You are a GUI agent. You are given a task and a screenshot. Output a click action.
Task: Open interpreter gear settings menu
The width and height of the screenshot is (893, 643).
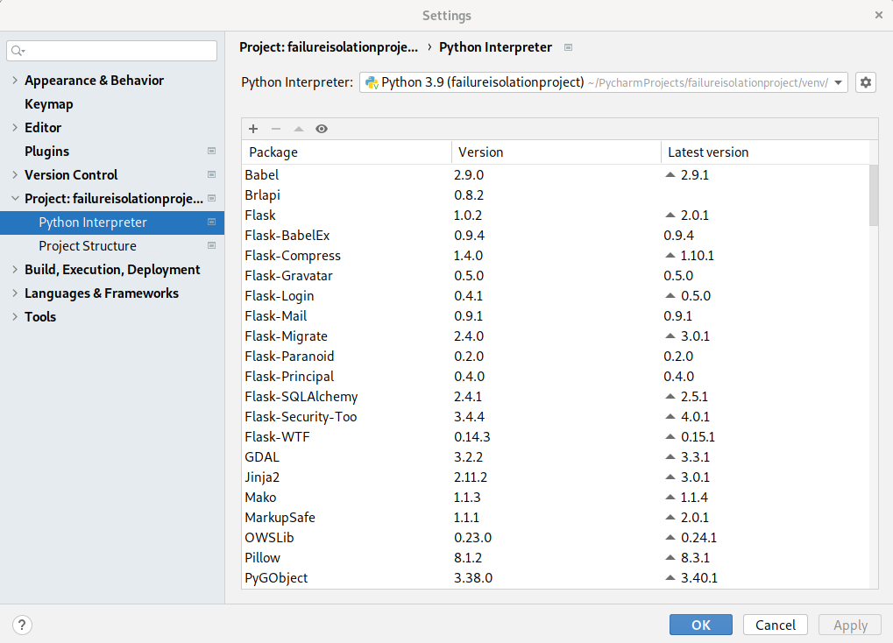[866, 82]
